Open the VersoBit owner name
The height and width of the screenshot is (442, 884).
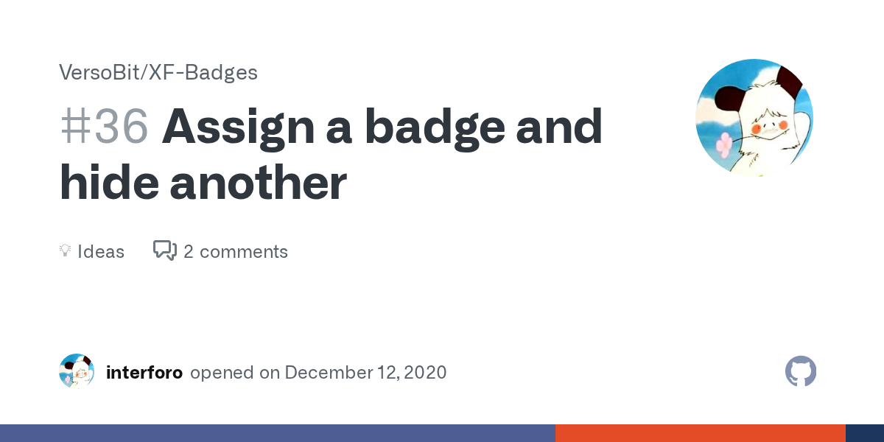(x=101, y=73)
